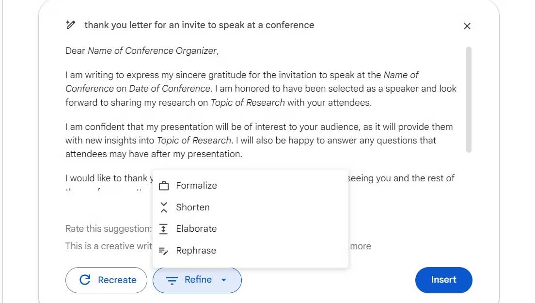Click the Formalize briefcase icon

pos(164,186)
